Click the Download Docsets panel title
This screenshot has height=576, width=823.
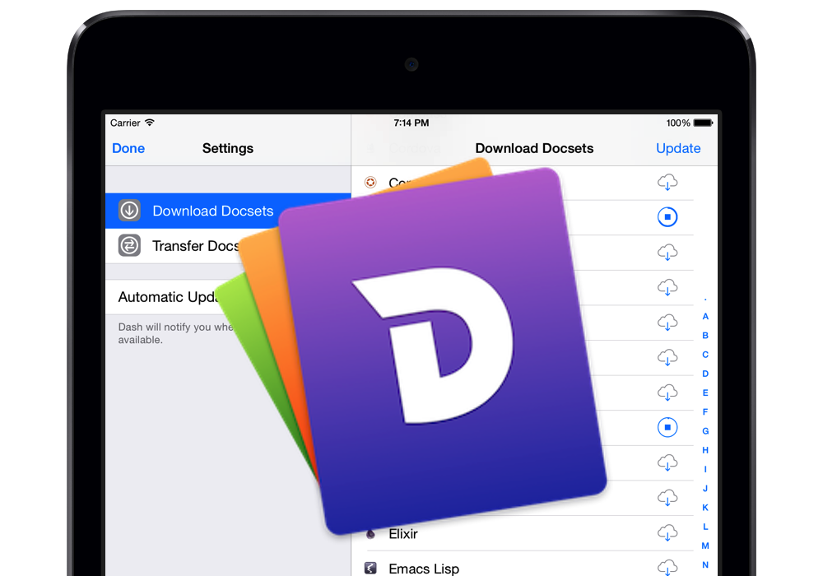point(534,148)
